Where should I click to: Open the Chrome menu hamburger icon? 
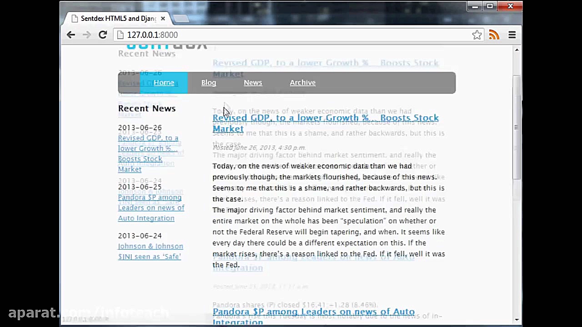tap(512, 35)
